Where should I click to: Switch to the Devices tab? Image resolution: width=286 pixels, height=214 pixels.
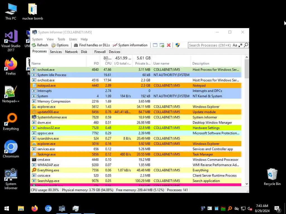click(x=114, y=52)
